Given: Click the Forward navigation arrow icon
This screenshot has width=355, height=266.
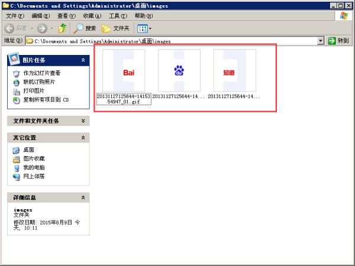Looking at the screenshot, I should click(x=42, y=28).
